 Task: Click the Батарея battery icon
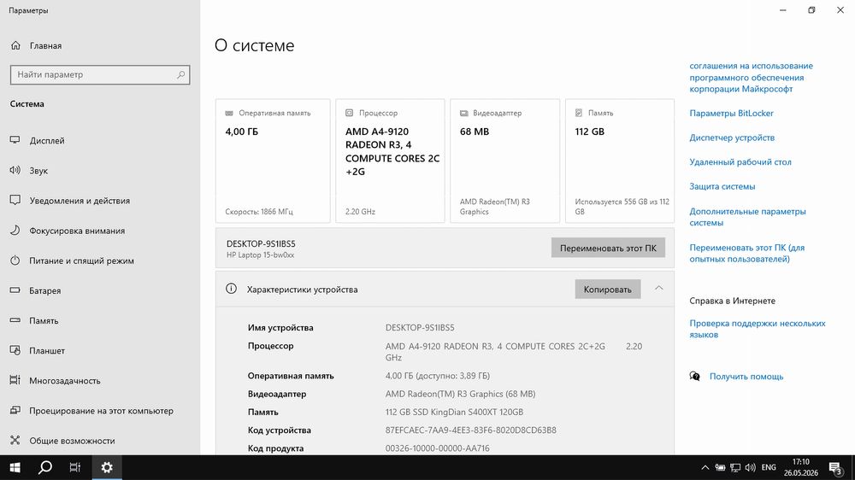click(15, 290)
